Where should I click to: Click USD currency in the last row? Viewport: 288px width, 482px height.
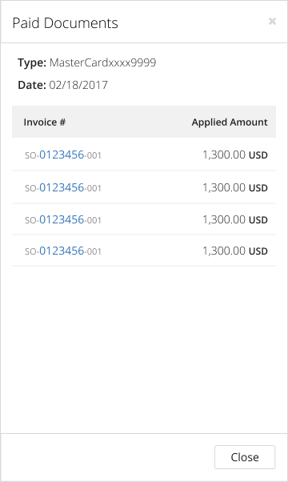(258, 251)
